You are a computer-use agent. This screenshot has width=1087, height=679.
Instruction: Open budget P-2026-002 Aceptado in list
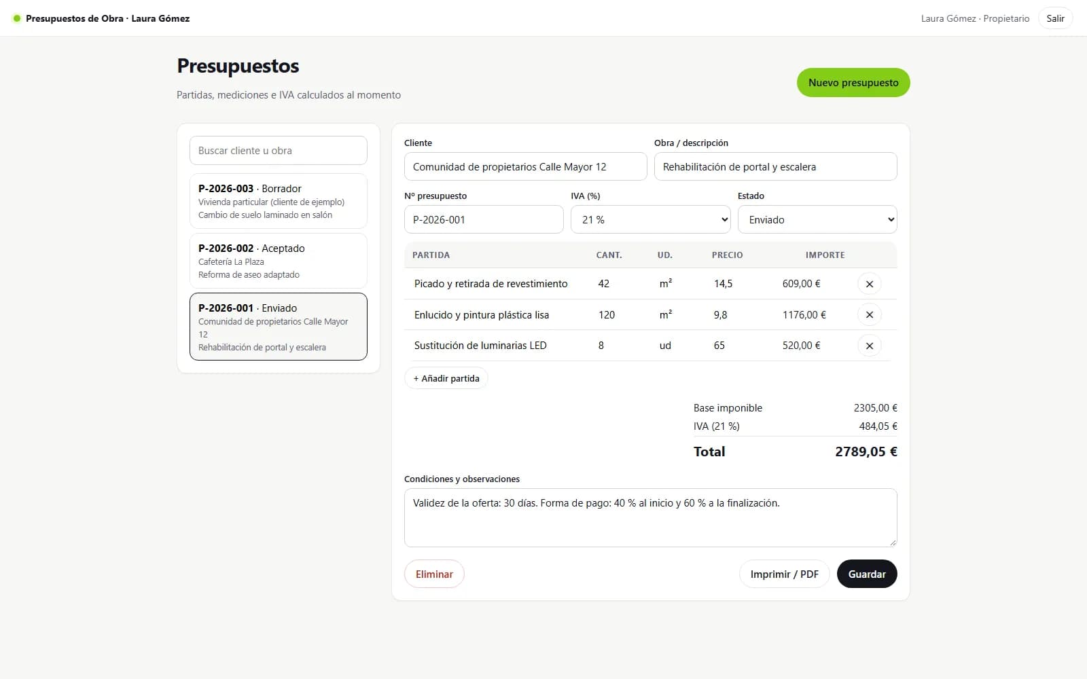click(279, 261)
